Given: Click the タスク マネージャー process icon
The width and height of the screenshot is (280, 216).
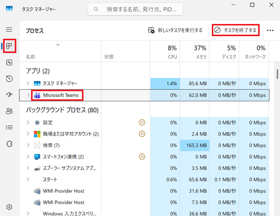Looking at the screenshot, I should coord(37,84).
